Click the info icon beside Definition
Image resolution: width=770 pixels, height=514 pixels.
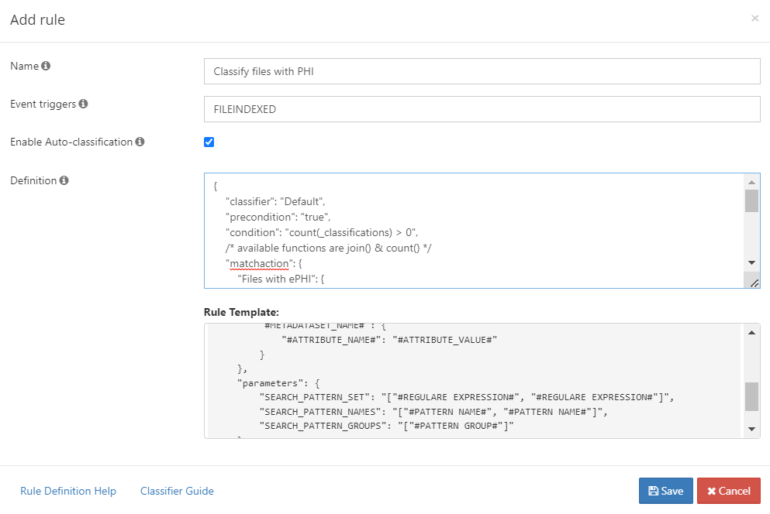coord(64,181)
